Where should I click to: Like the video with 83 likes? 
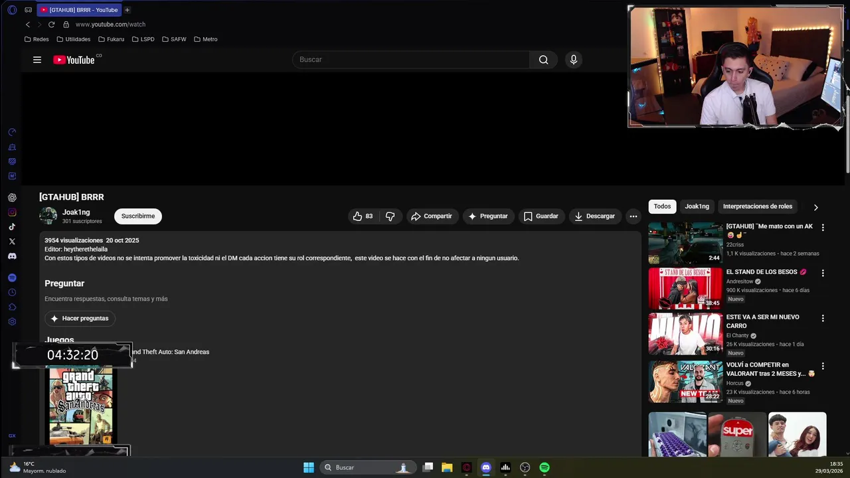363,216
